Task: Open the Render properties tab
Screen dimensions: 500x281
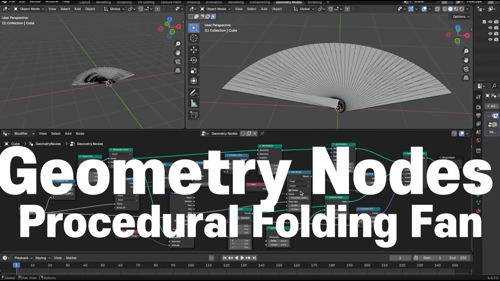Action: coord(479,107)
